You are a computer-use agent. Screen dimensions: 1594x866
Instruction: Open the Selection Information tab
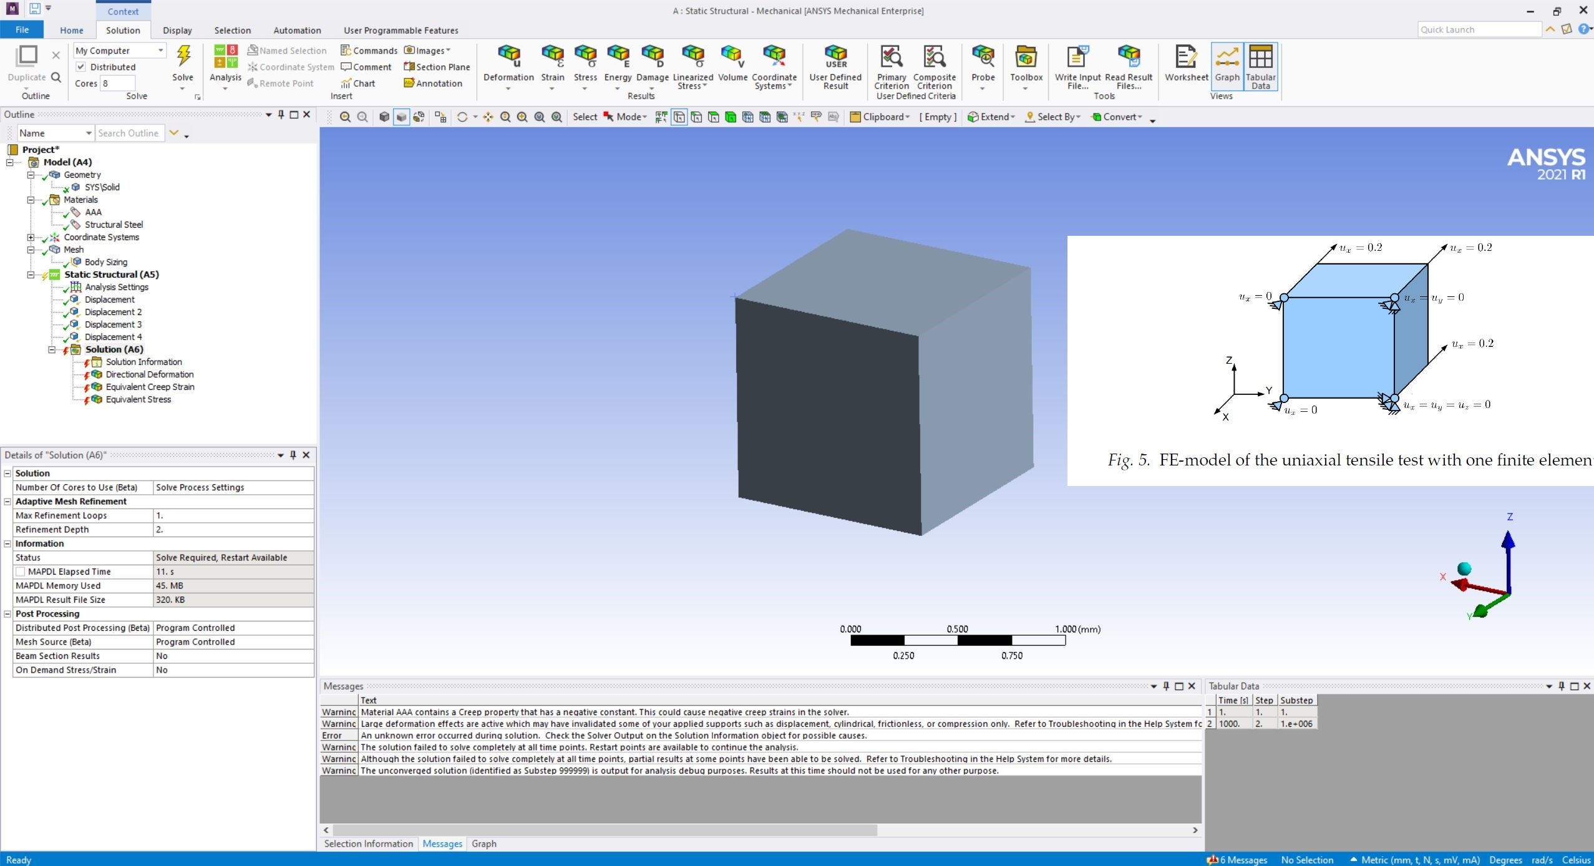pyautogui.click(x=368, y=844)
